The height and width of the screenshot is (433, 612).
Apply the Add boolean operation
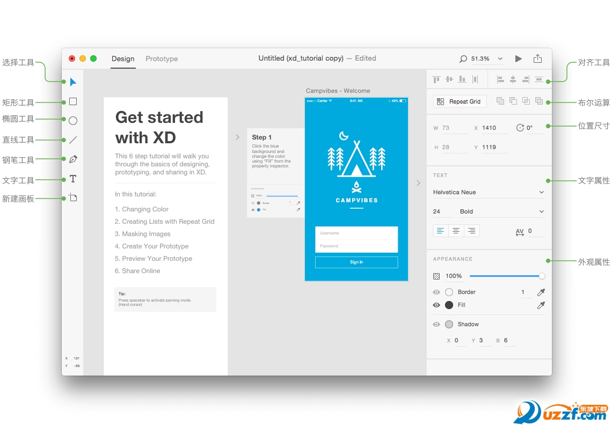pos(500,101)
